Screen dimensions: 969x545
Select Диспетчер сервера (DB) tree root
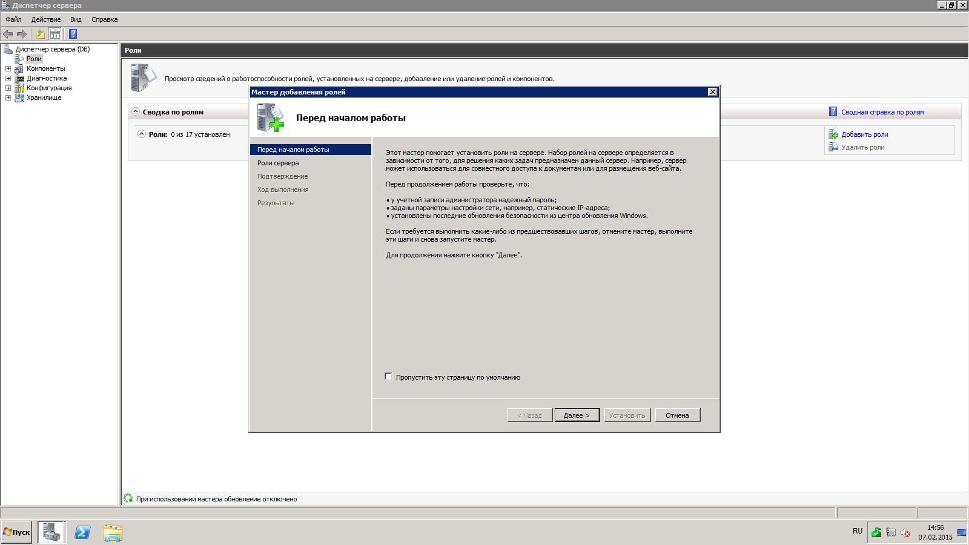coord(53,49)
